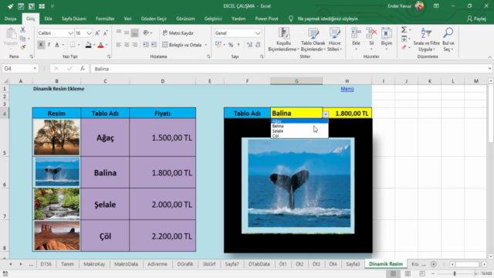Click the percent style icon
494x278 pixels.
pyautogui.click(x=231, y=45)
